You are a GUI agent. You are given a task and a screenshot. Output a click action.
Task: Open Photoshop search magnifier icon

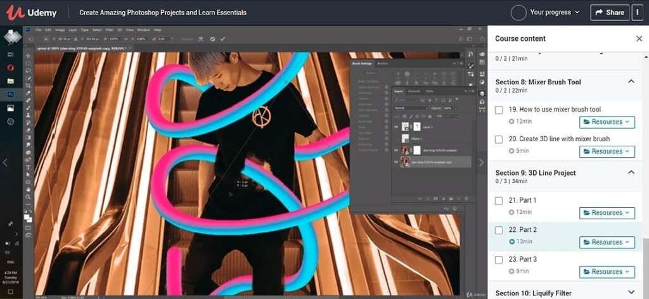click(461, 39)
